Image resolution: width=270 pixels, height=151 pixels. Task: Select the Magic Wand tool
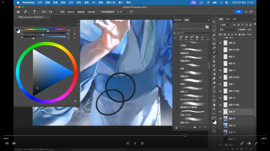(x=214, y=35)
